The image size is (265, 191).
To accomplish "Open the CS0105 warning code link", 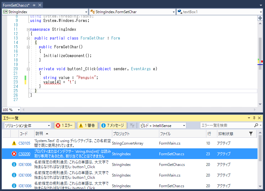I will pyautogui.click(x=24, y=143).
